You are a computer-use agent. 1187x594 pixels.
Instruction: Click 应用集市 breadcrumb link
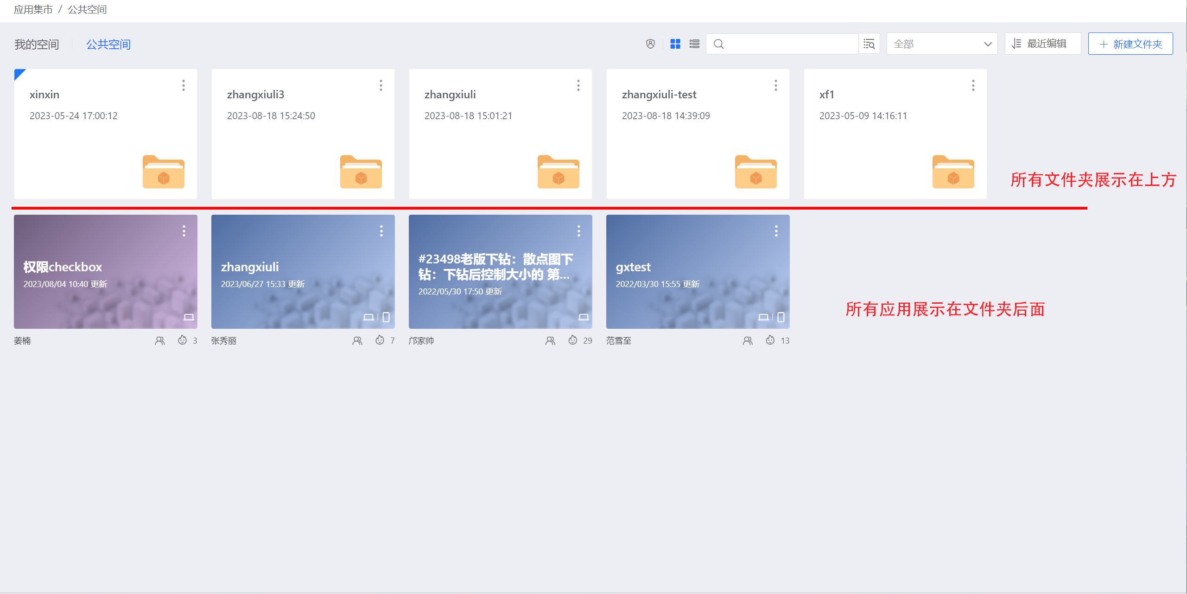point(33,9)
